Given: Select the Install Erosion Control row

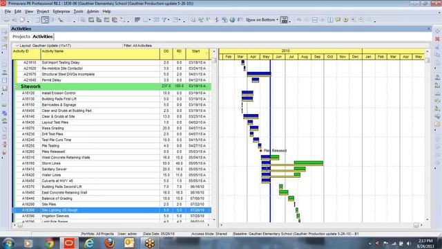Looking at the screenshot, I should point(113,93).
